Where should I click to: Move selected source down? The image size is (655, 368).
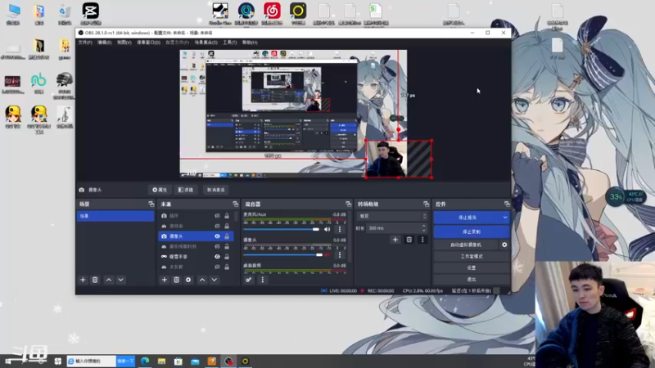[x=215, y=280]
